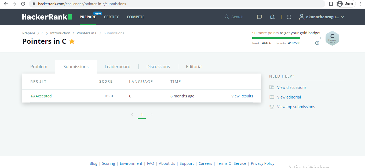Open the About Us footer link
Screen dimensions: 365x168
point(167,163)
